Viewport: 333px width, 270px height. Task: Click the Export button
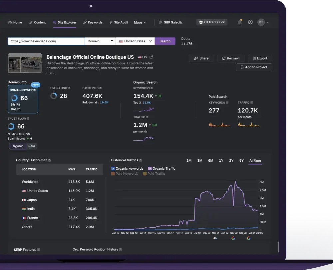click(x=260, y=58)
